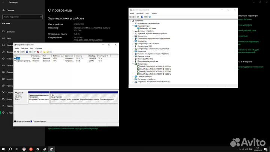Select Устройства HID (Human Interface Devices) row

pos(153,82)
